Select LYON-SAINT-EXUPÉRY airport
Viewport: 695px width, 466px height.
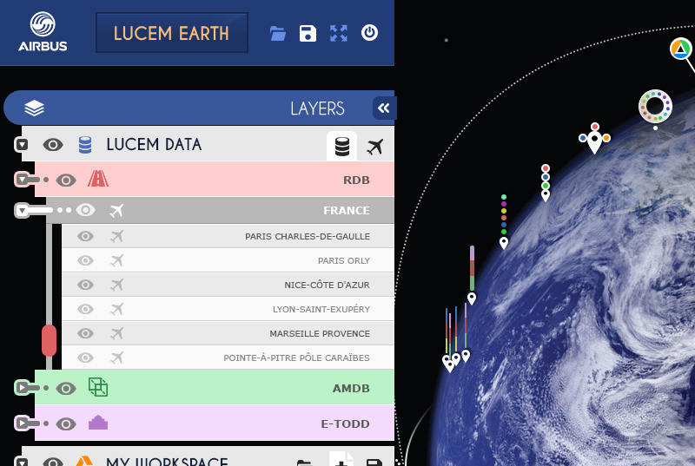(x=321, y=309)
